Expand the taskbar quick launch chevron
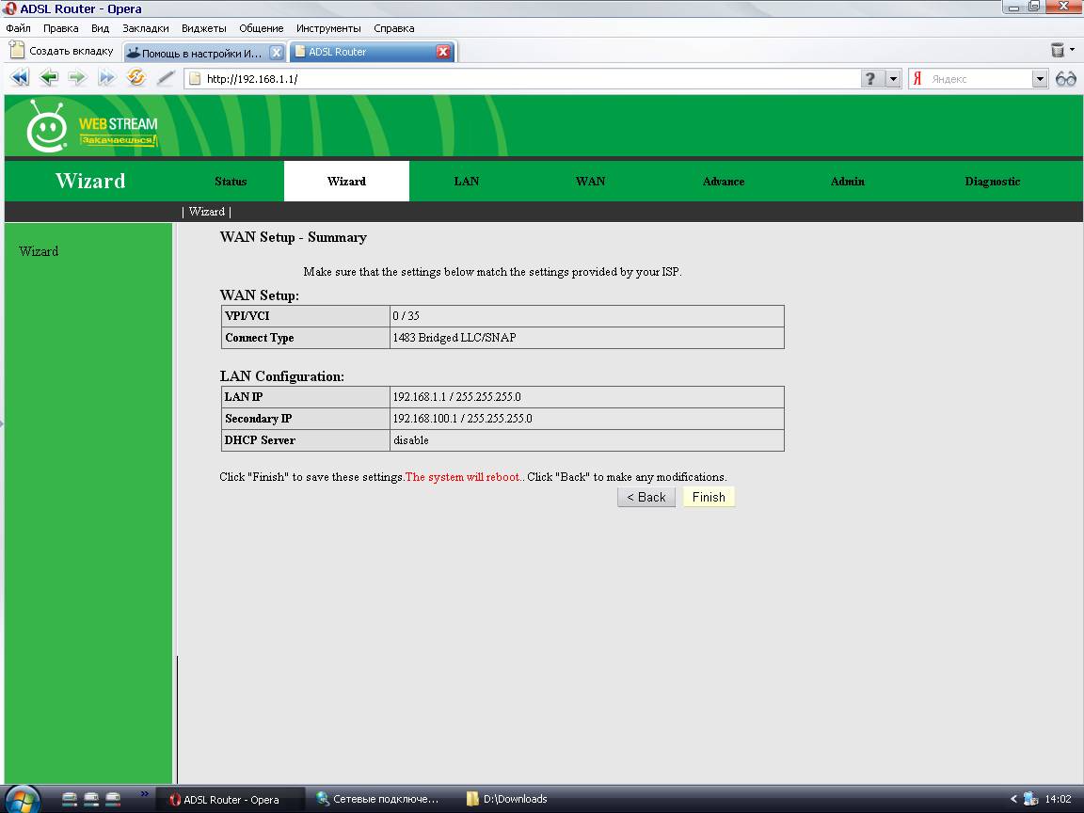 [144, 794]
